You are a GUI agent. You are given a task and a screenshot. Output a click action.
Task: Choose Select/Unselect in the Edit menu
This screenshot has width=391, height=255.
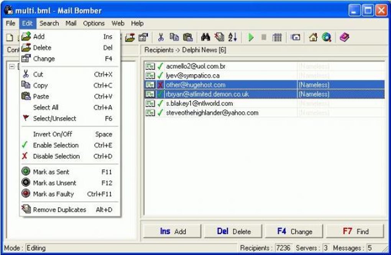click(x=70, y=118)
